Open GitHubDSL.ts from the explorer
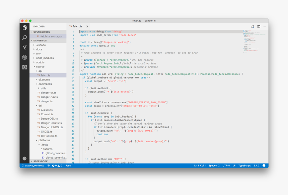This screenshot has height=195, width=288. [49, 136]
